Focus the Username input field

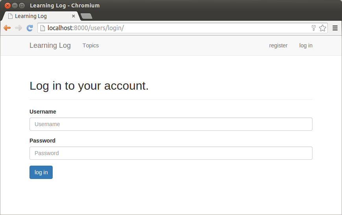171,124
